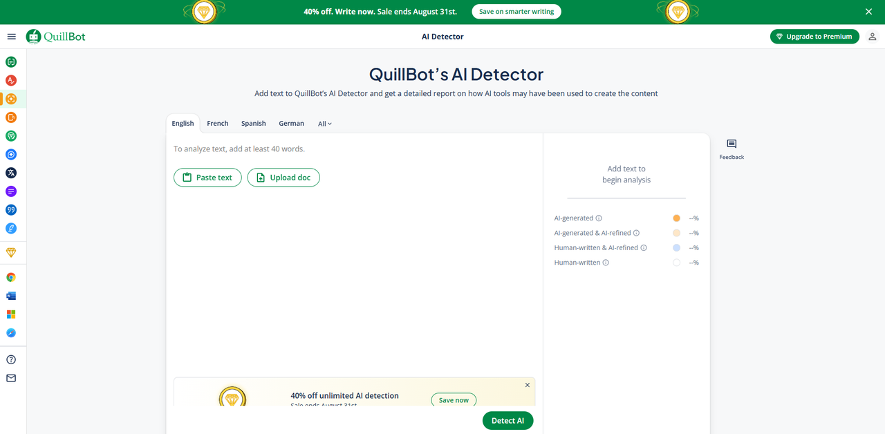Click the yellow Premium diamond sidebar icon
The width and height of the screenshot is (885, 434).
11,253
